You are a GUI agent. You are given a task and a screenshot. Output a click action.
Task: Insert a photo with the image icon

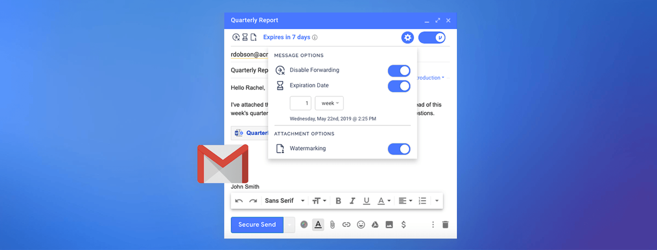tap(389, 225)
